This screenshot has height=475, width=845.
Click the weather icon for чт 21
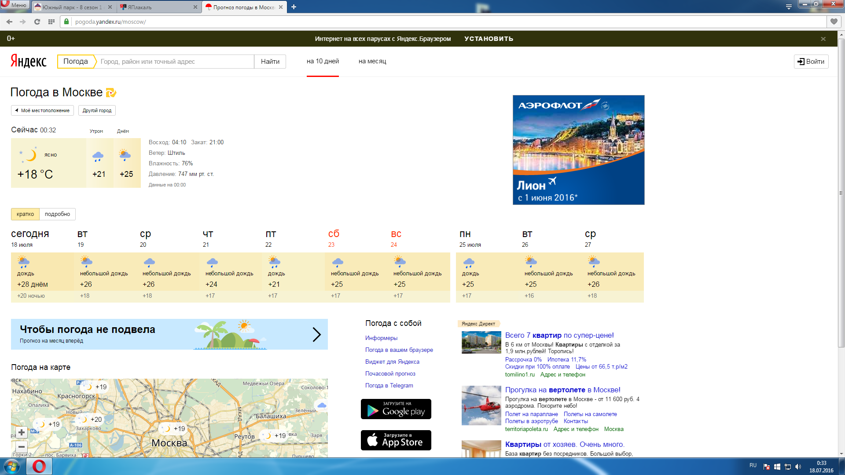click(212, 262)
